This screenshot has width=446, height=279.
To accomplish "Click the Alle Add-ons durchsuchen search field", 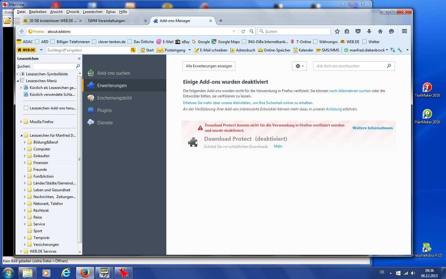I will click(x=350, y=66).
